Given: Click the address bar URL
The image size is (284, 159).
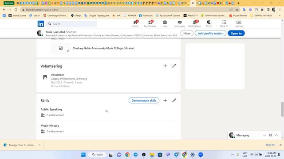Looking at the screenshot, I should tap(42, 10).
